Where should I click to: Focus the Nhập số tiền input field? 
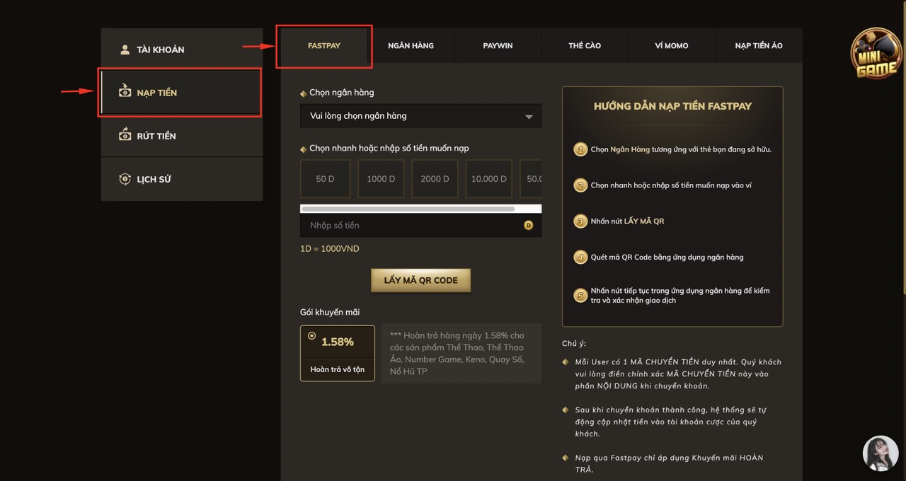420,226
